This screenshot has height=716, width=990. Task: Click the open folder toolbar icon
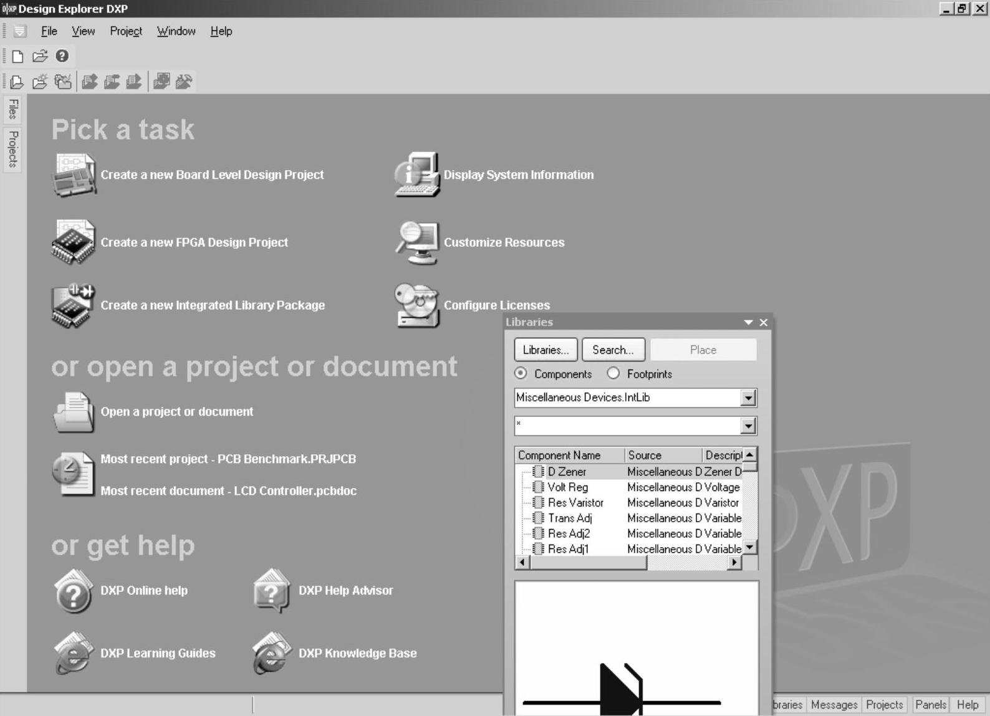point(40,56)
